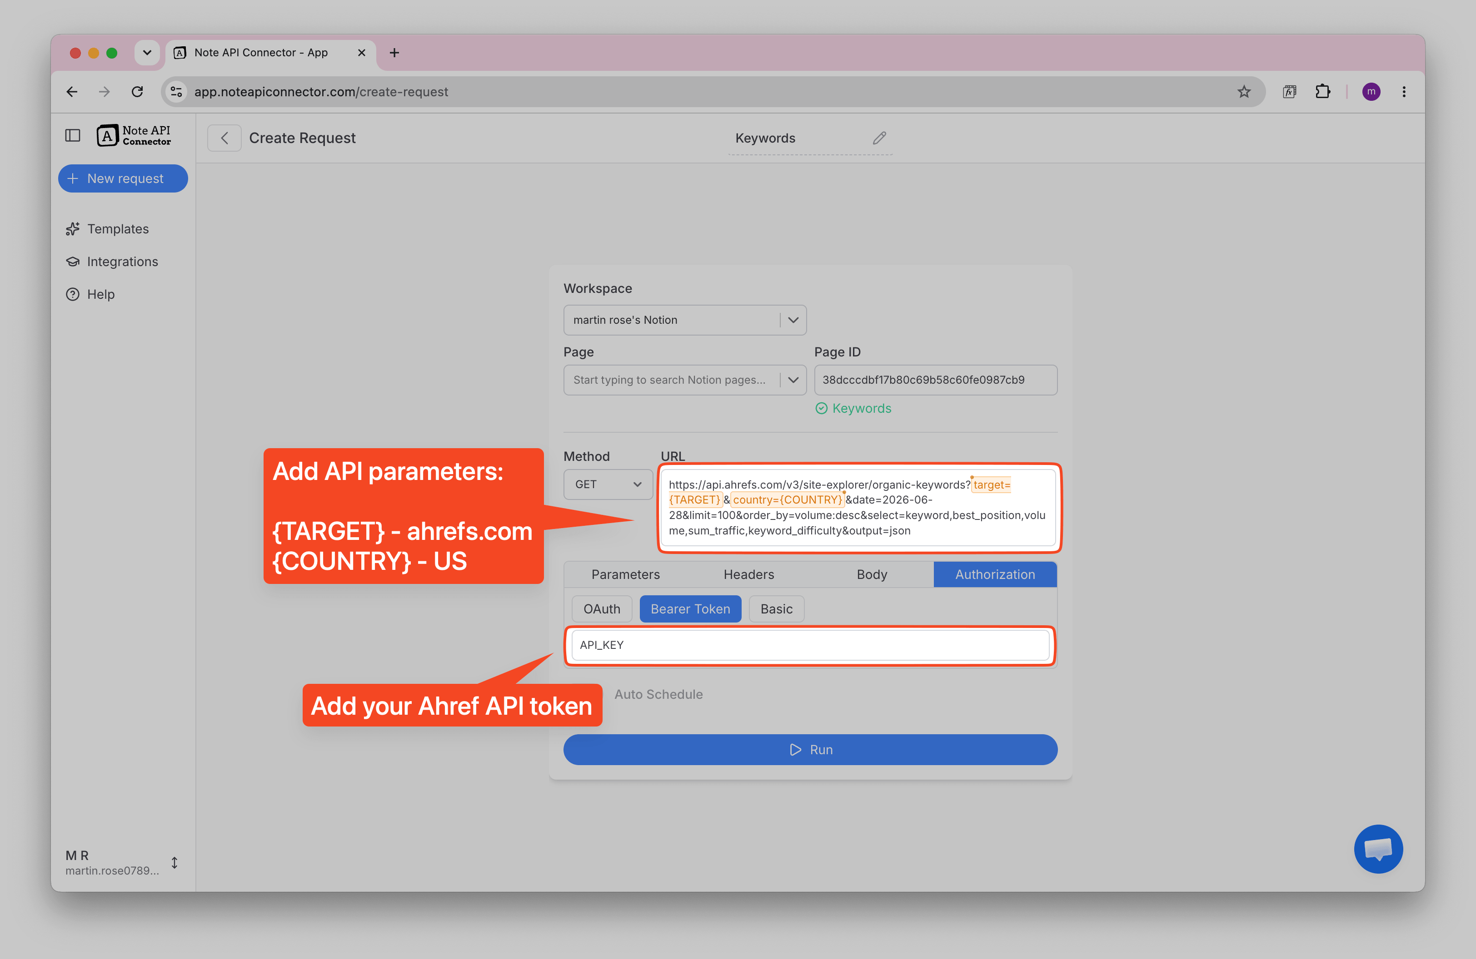Switch to the Headers tab
Image resolution: width=1476 pixels, height=959 pixels.
(x=748, y=574)
